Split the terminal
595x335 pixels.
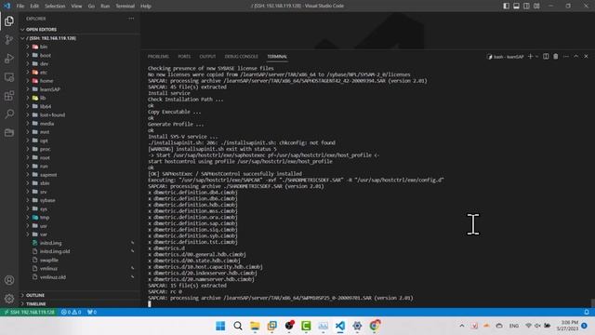(x=546, y=56)
